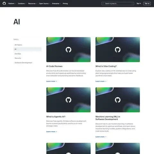Viewport: 154px width, 154px height.
Task: Click the "Discover how to use machine learning" description
Action: [x=115, y=127]
